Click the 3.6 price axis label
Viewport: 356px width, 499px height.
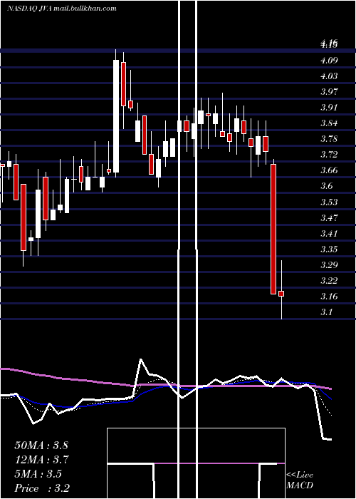326,186
